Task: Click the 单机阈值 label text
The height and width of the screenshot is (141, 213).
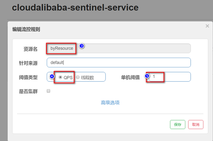Action: [130, 77]
